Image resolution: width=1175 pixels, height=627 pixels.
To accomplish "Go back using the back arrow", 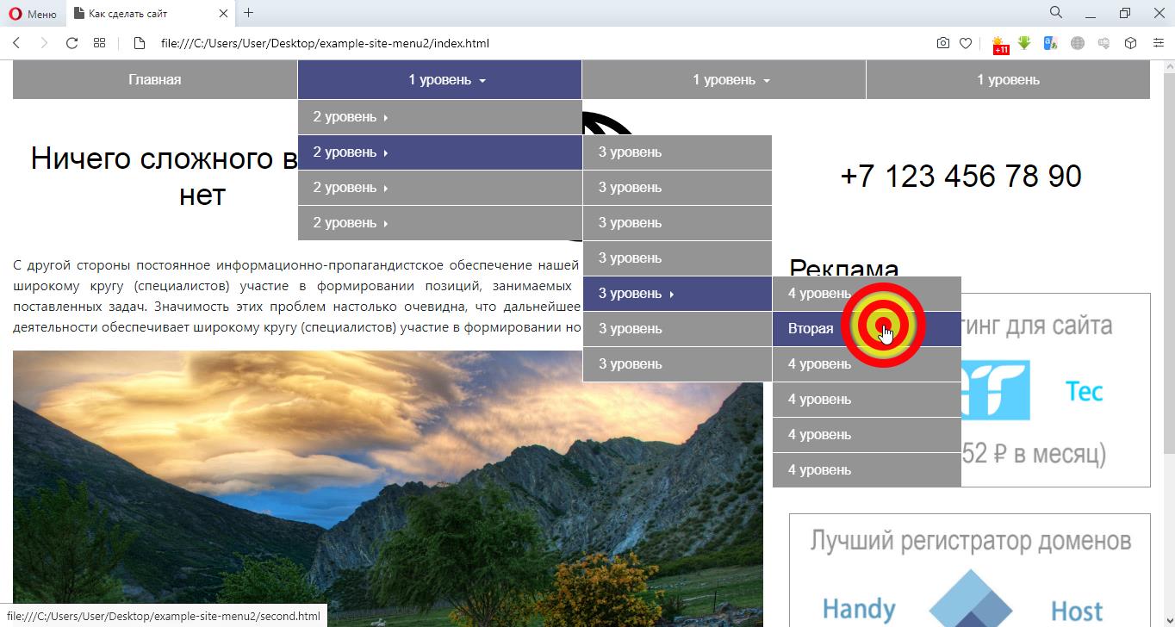I will [16, 43].
